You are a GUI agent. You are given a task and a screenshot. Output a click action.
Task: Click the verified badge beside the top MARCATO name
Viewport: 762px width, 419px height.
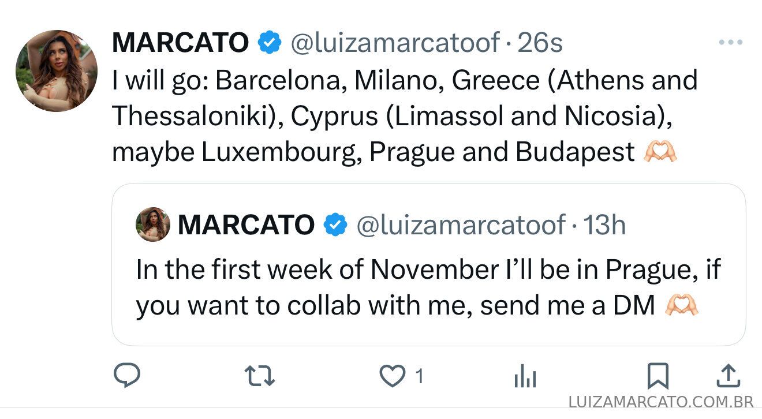coord(269,43)
